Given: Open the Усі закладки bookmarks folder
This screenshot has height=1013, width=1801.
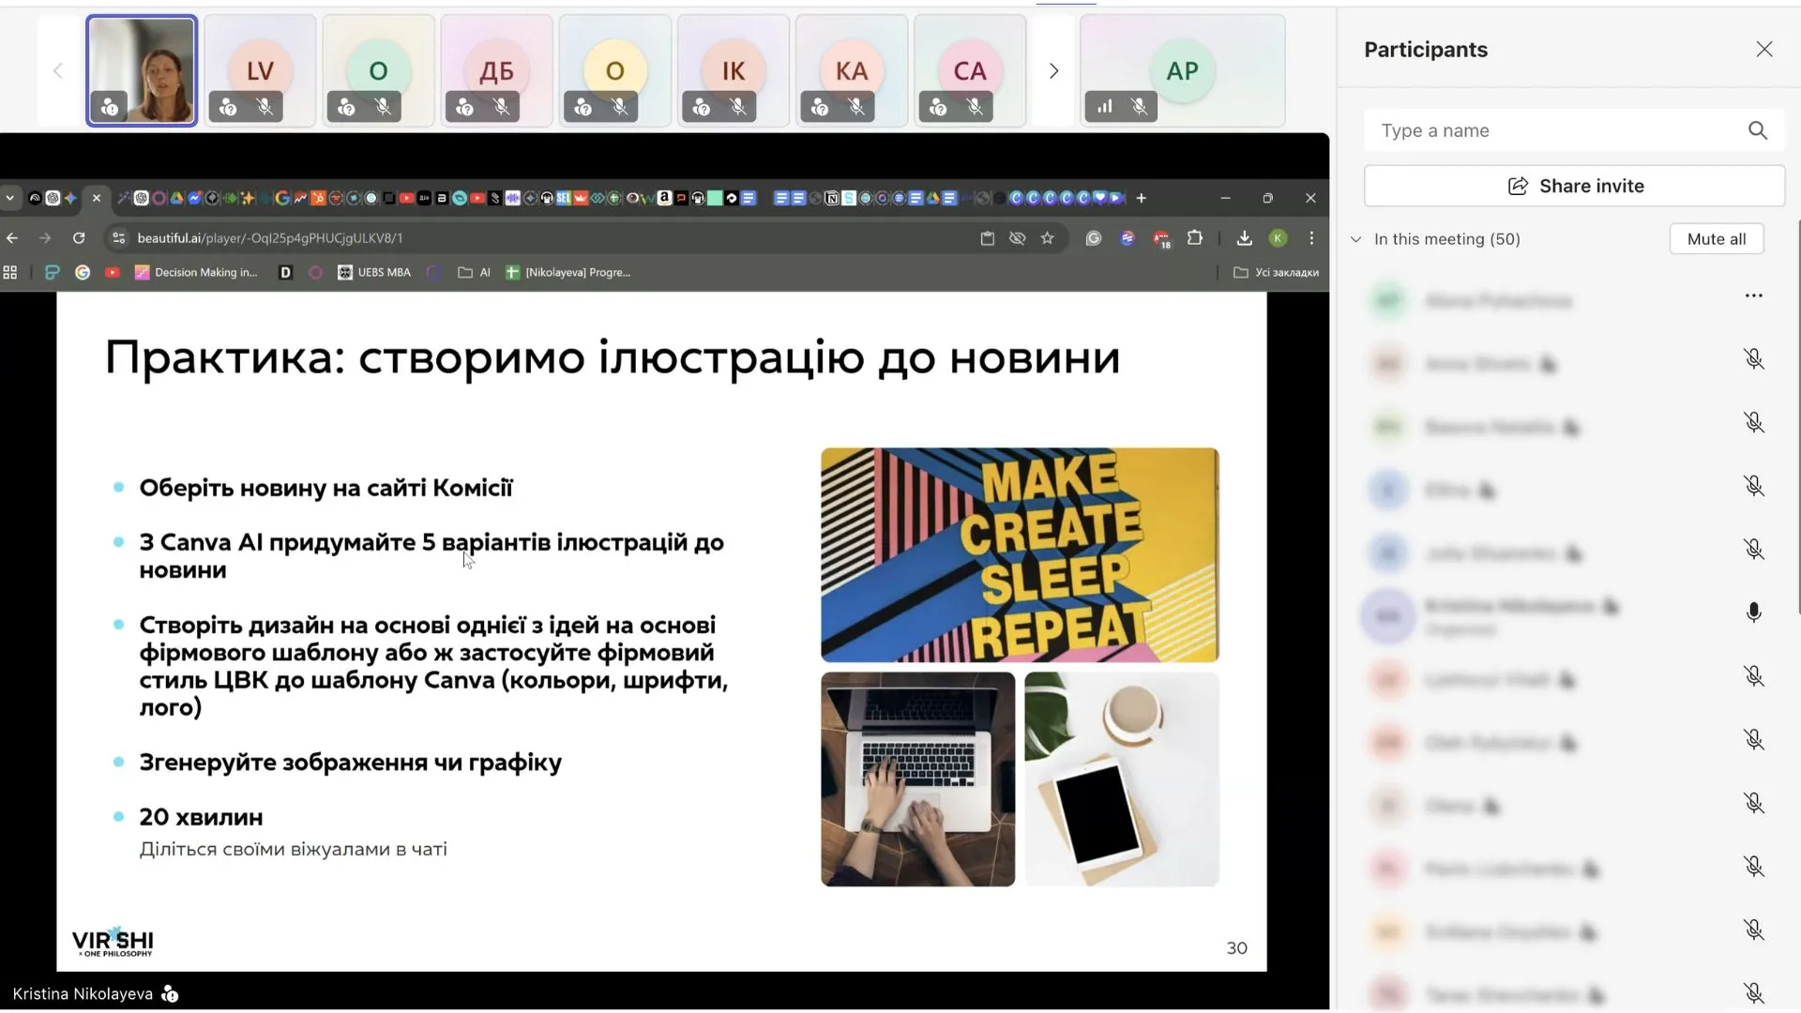Looking at the screenshot, I should 1276,272.
